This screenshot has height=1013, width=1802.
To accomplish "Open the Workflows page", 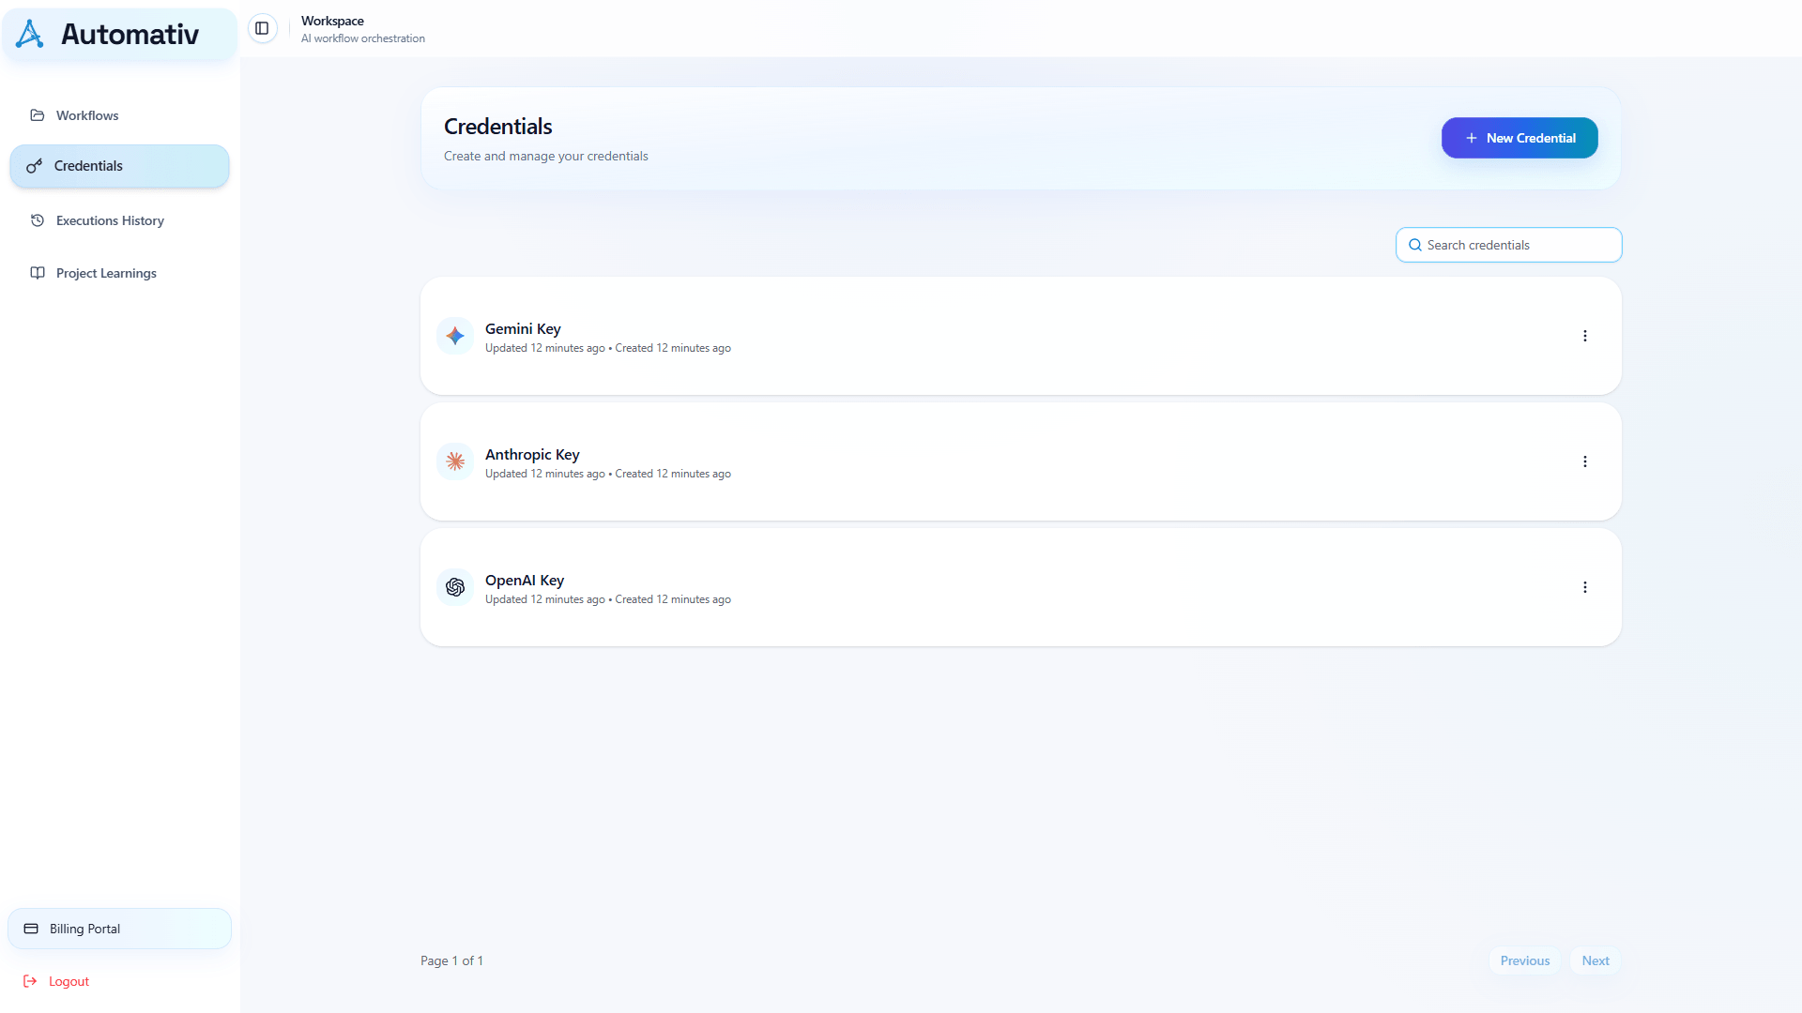I will tap(119, 115).
